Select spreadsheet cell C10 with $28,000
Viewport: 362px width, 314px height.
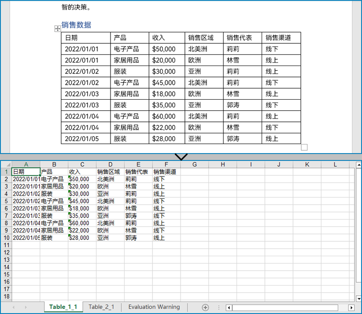tap(82, 238)
